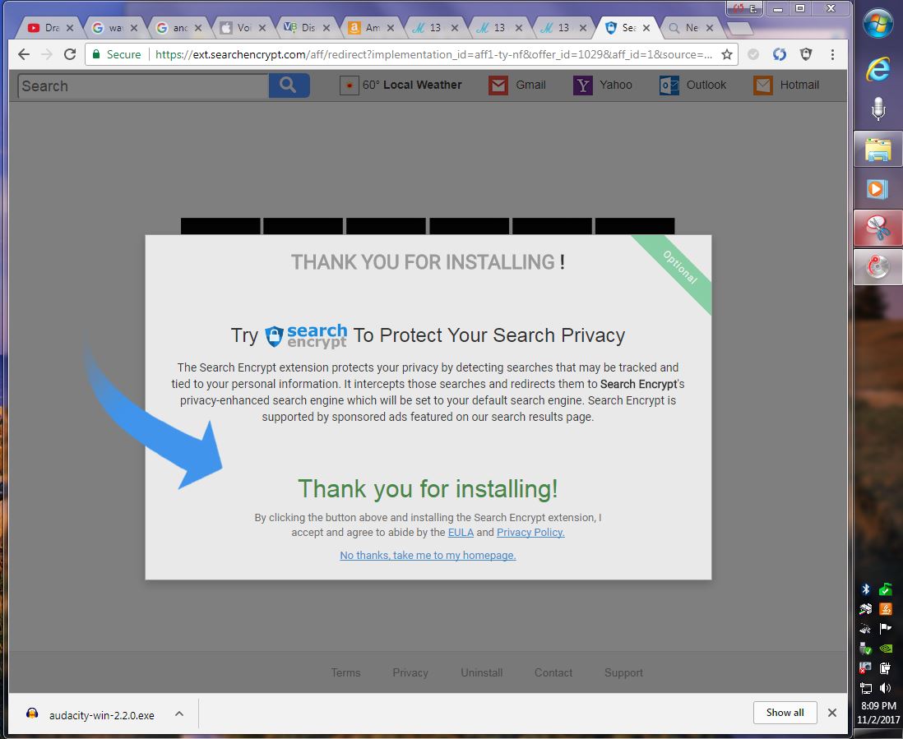Image resolution: width=903 pixels, height=739 pixels.
Task: Click the disc application taskbar icon
Action: (878, 267)
